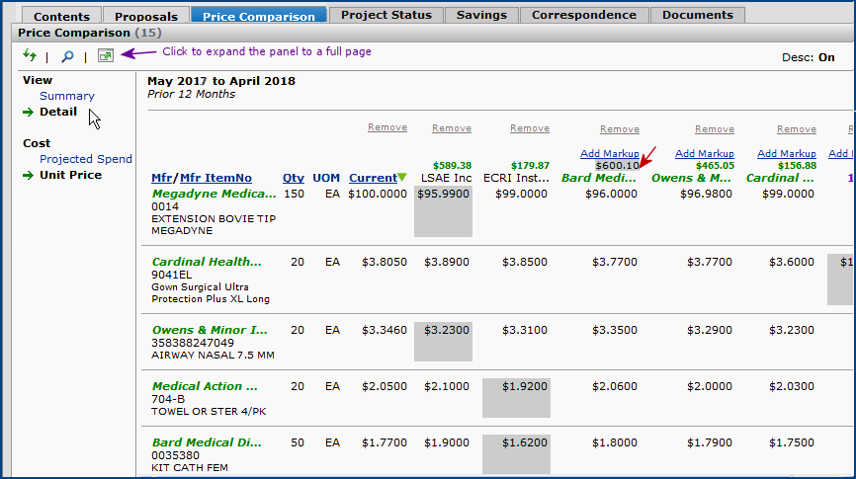Expand the panel to a full page
The image size is (856, 479).
coord(105,56)
